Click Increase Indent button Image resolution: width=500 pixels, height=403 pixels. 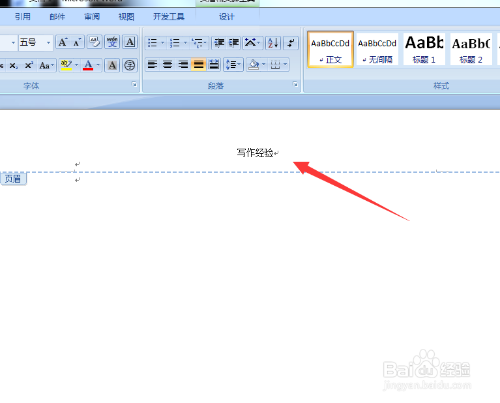pos(234,43)
